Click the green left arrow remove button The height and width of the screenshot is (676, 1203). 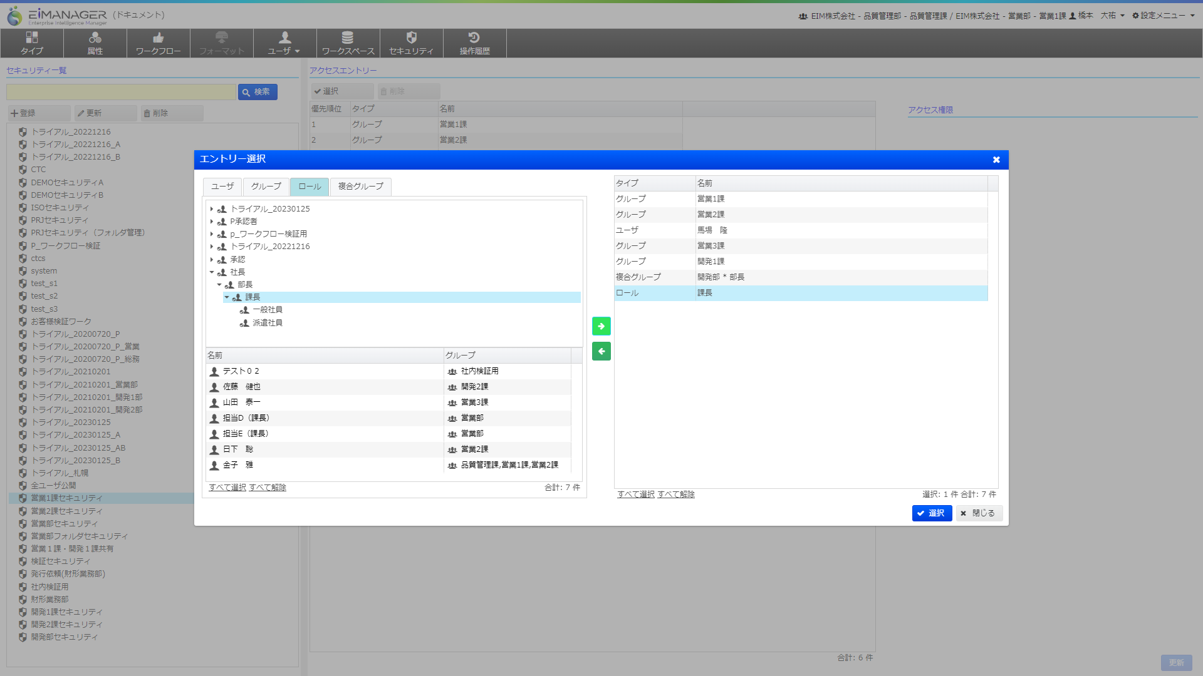pyautogui.click(x=601, y=351)
